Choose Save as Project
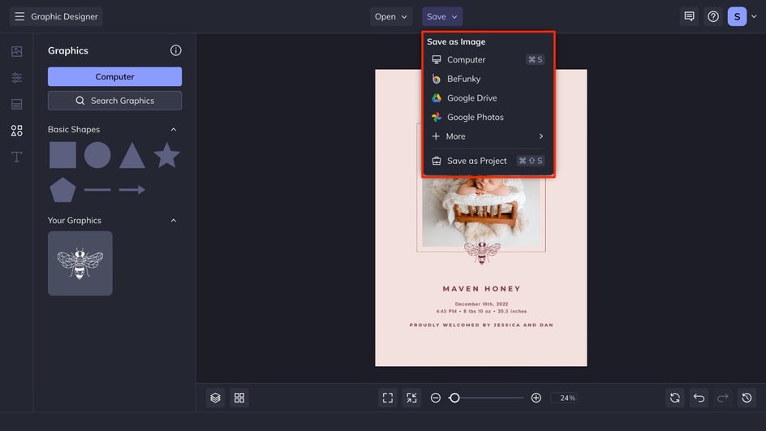The image size is (766, 431). (x=488, y=161)
